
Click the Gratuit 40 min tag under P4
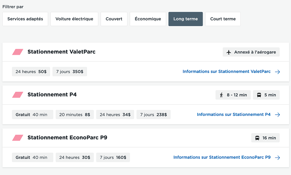[33, 115]
